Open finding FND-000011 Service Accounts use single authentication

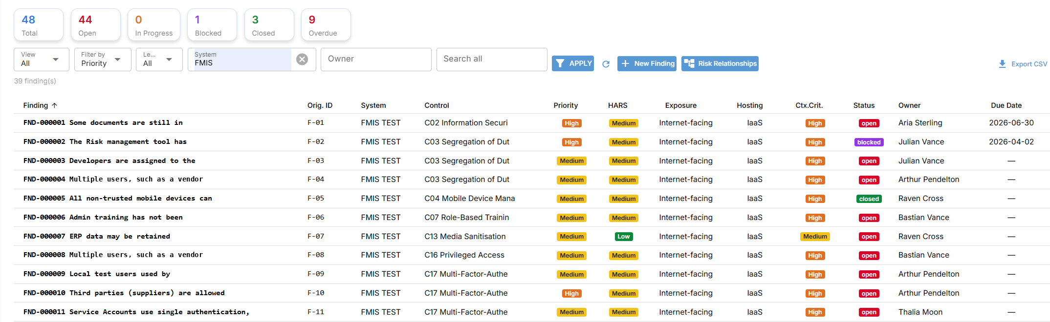[x=136, y=312]
